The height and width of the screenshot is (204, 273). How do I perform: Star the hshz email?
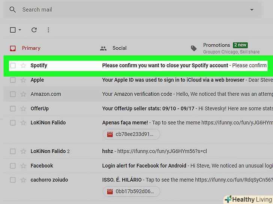click(x=23, y=151)
